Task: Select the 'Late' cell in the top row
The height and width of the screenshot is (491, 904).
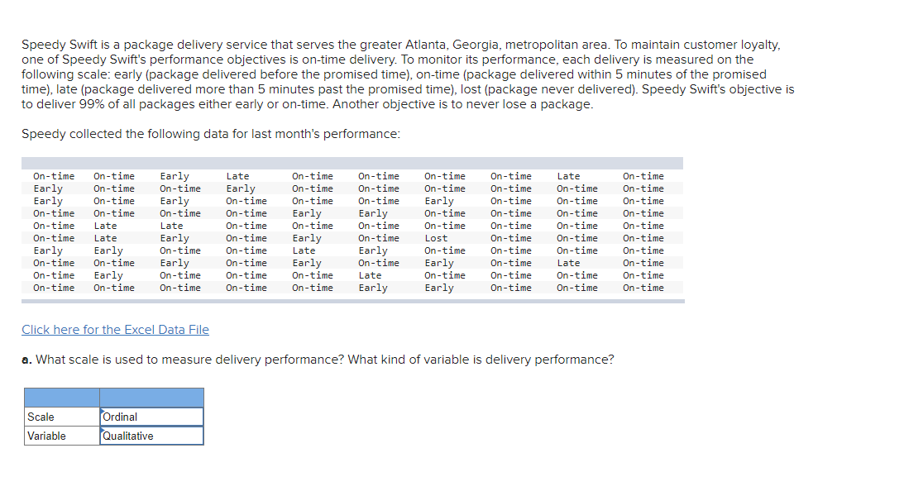Action: tap(237, 175)
